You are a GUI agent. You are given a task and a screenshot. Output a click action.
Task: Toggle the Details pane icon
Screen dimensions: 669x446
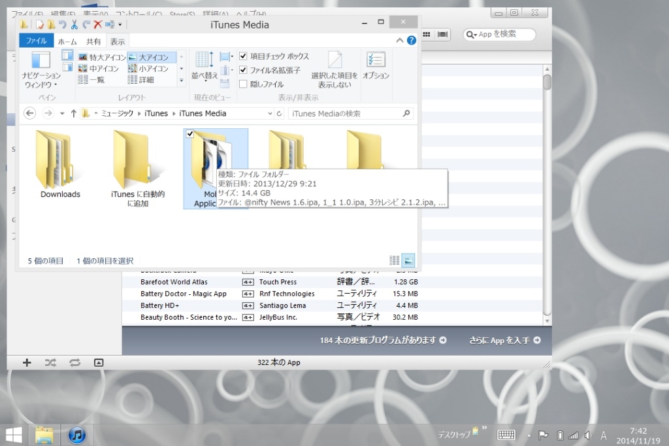click(x=67, y=67)
